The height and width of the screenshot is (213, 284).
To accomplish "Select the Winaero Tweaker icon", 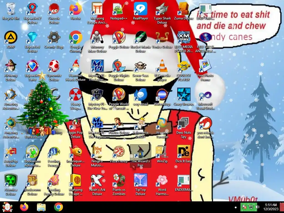I will pos(162,128).
